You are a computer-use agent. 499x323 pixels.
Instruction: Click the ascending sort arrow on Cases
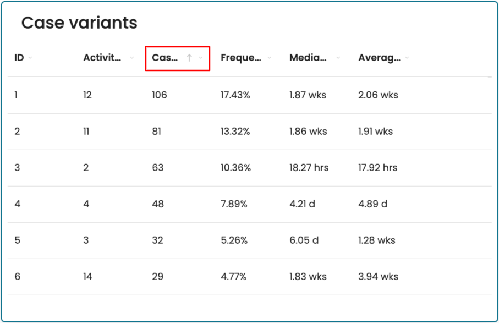pos(189,58)
